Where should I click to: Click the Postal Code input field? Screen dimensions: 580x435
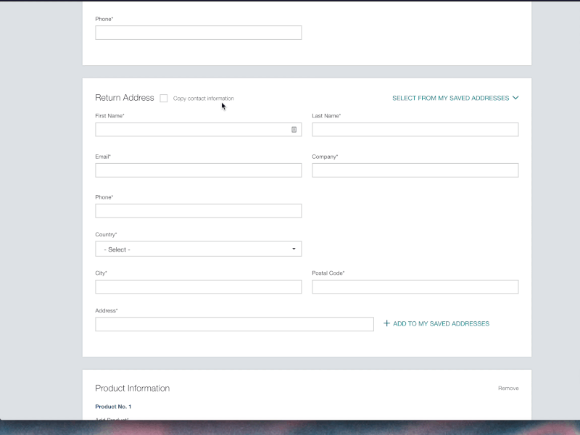point(415,286)
